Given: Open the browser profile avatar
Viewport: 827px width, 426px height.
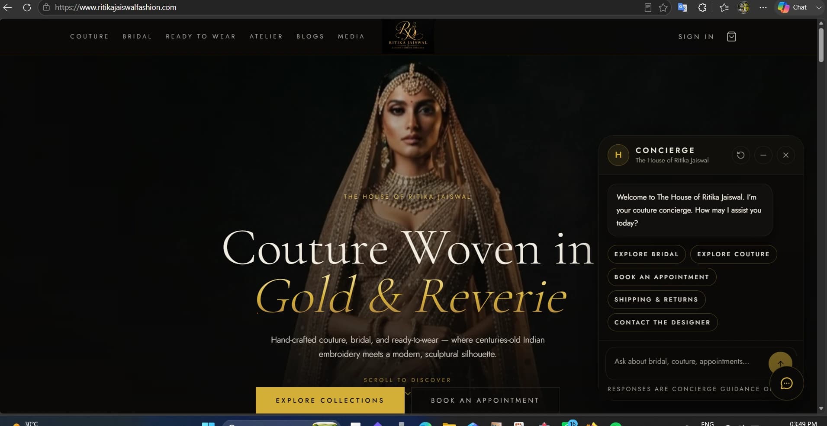Looking at the screenshot, I should tap(743, 7).
